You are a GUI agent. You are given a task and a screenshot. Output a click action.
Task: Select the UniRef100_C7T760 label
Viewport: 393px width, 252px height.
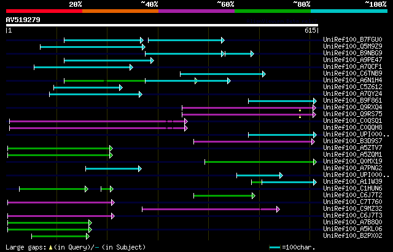click(352, 202)
